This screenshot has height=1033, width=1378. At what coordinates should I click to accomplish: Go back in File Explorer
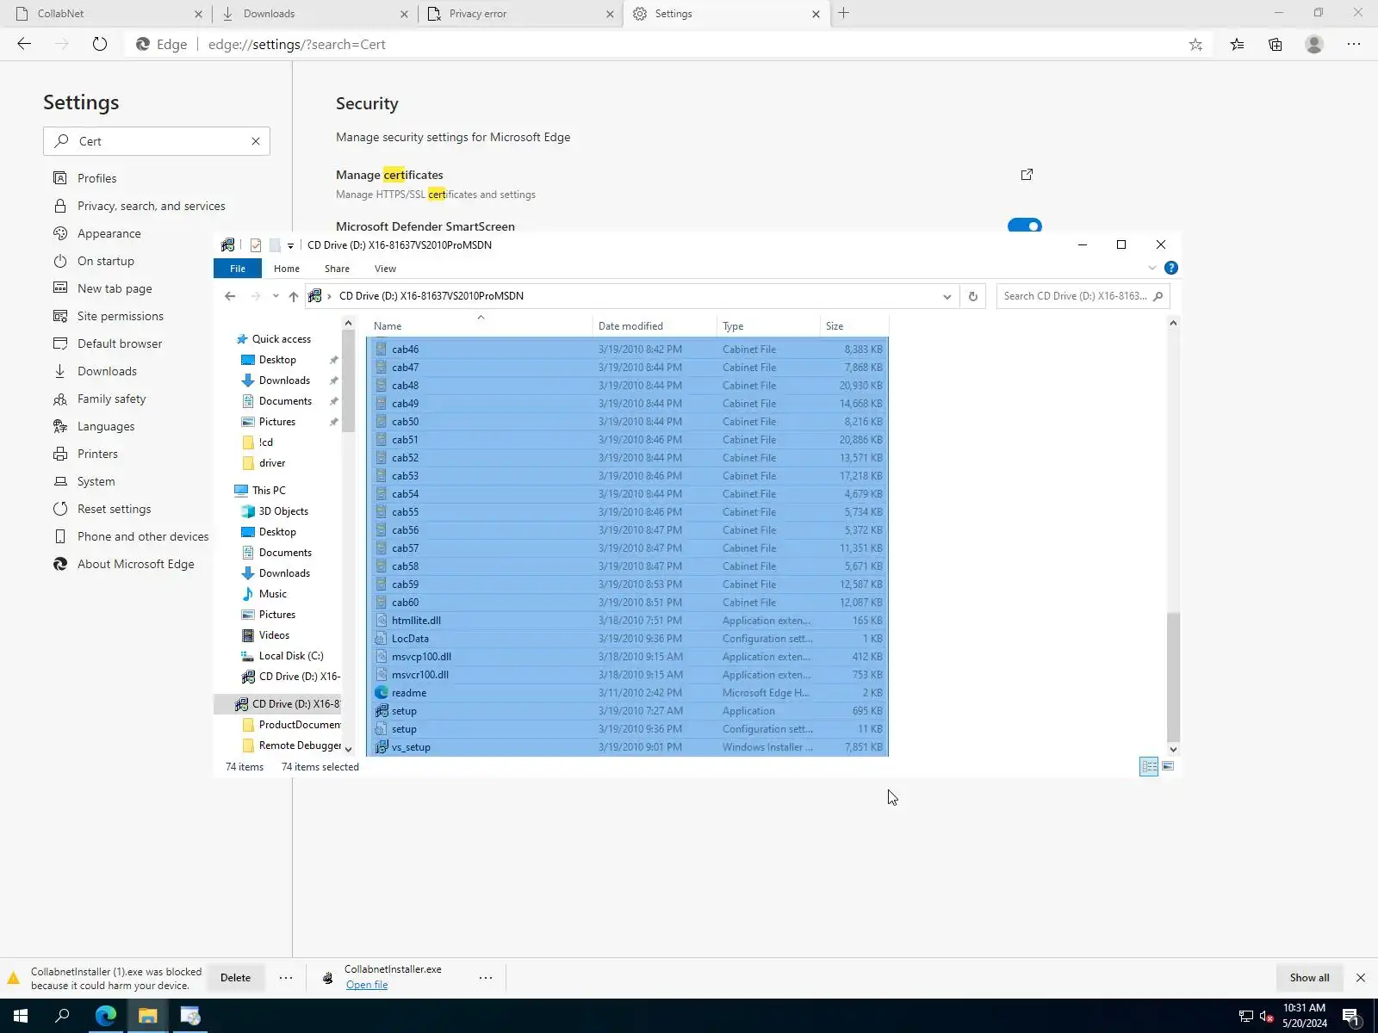tap(230, 296)
